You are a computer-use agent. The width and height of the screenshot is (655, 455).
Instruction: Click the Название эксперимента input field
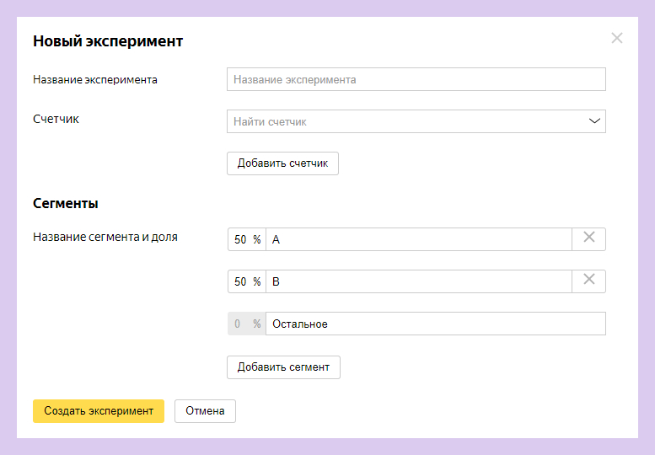416,79
